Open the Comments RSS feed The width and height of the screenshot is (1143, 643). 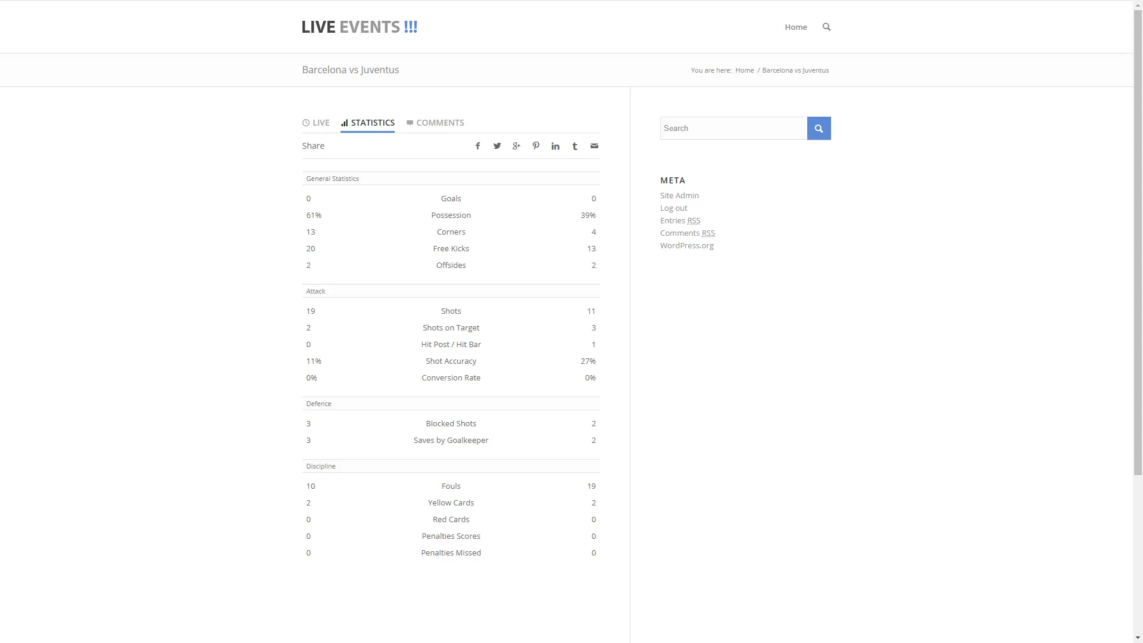pos(688,233)
